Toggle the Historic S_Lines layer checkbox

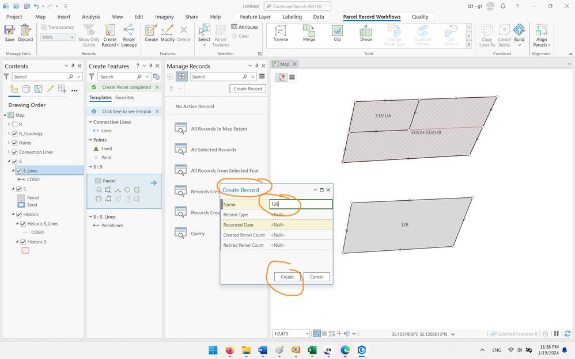click(23, 223)
